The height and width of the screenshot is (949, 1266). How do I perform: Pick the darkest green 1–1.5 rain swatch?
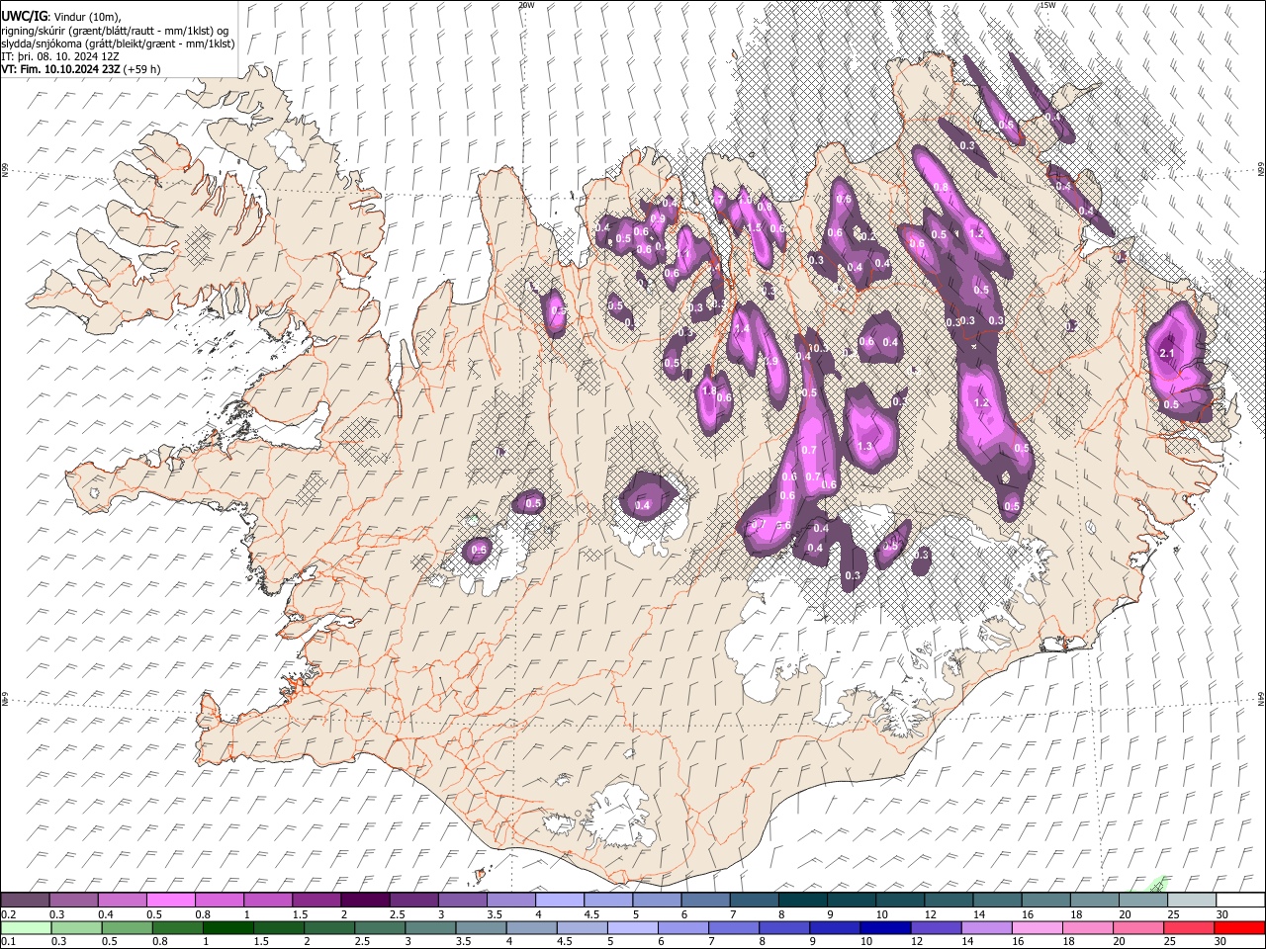click(226, 927)
